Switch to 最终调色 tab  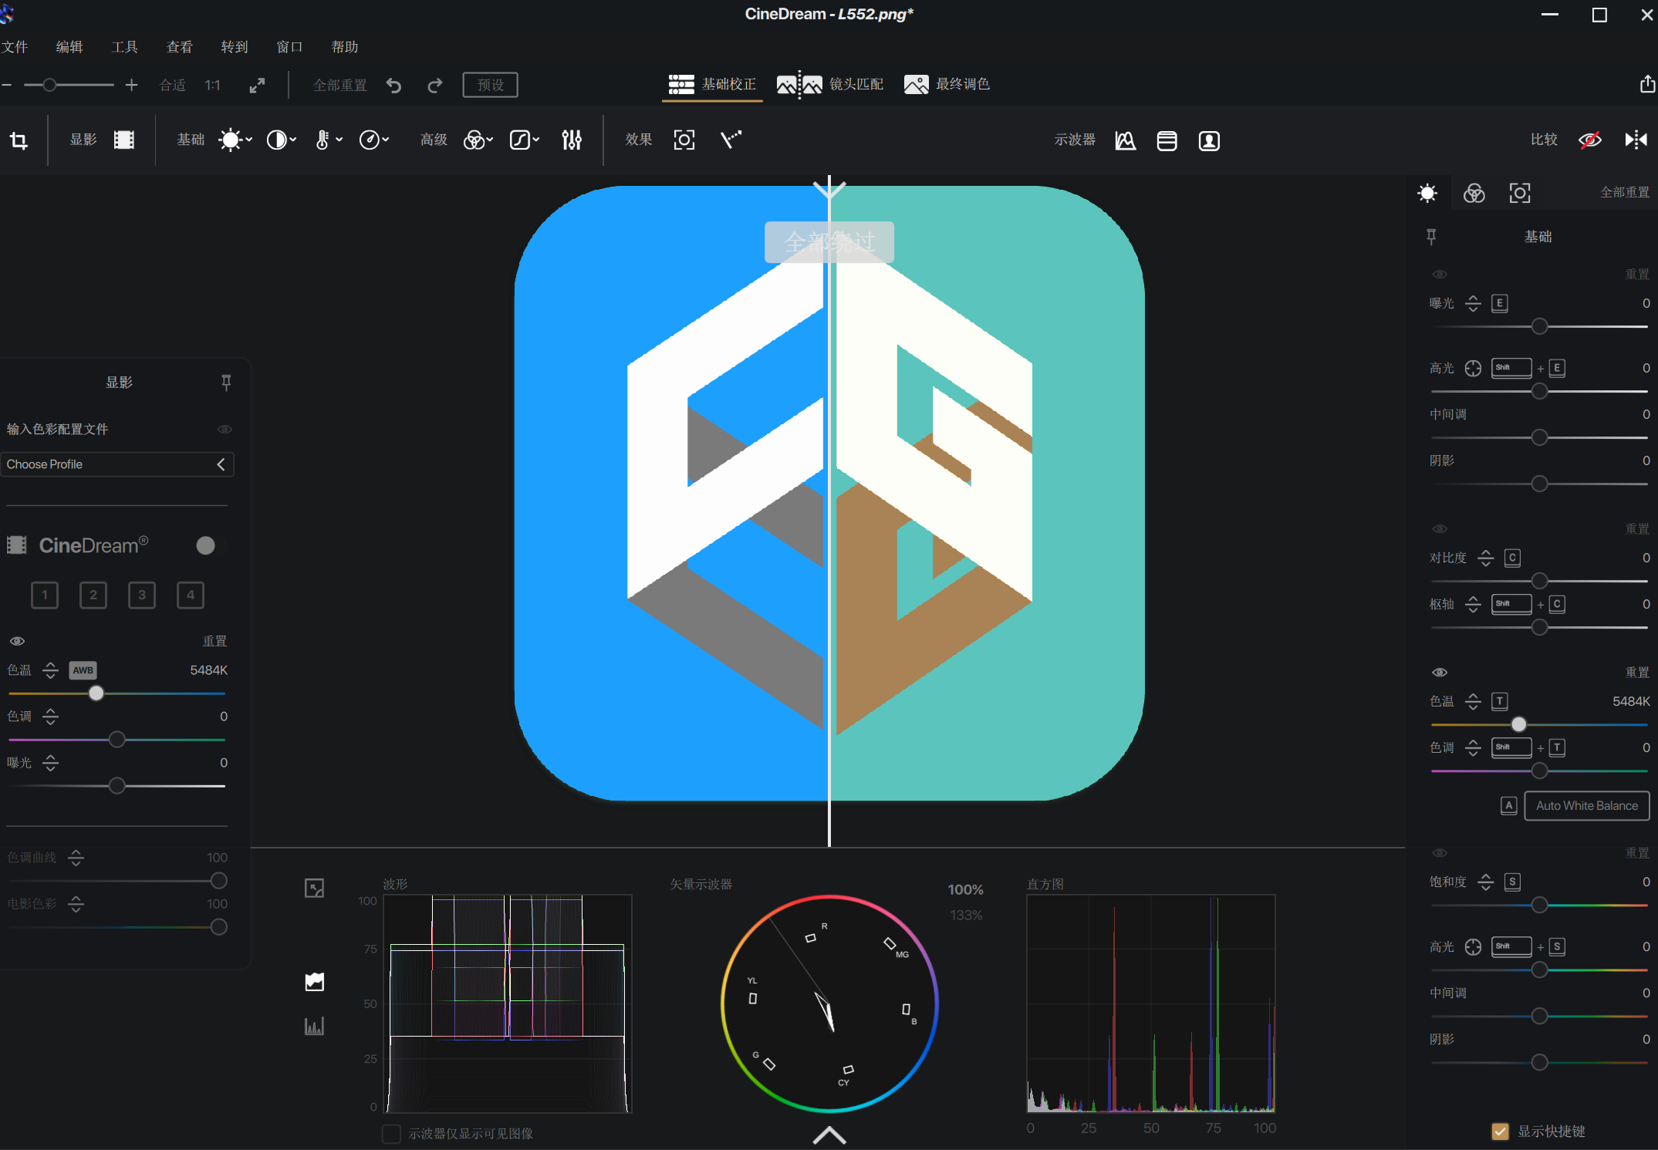point(947,84)
